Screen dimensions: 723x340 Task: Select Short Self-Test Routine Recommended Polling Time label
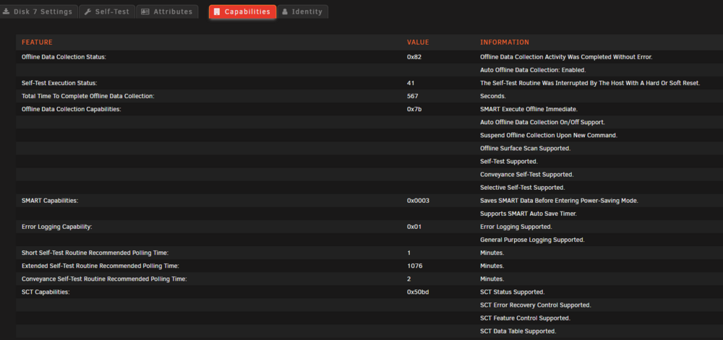tap(95, 253)
